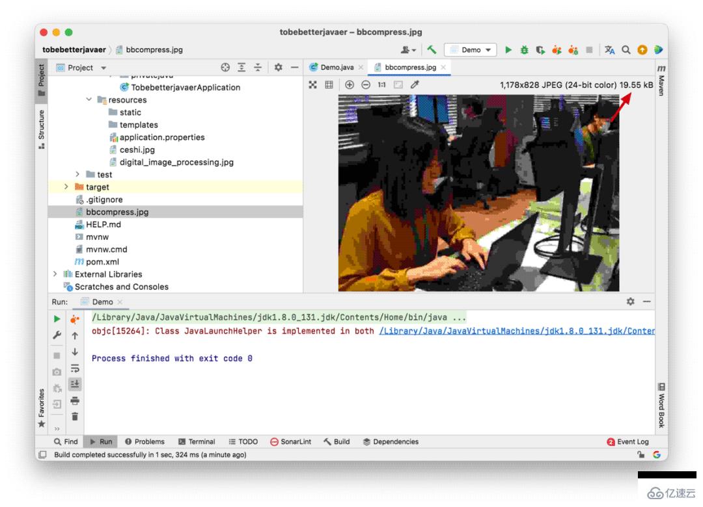
Task: Toggle image grid display
Action: 329,84
